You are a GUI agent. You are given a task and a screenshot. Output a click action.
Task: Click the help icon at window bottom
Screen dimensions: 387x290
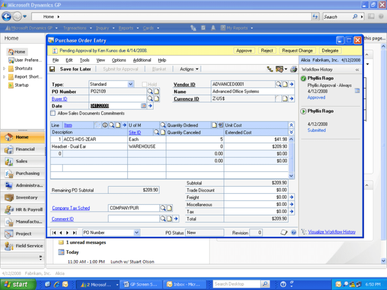(294, 233)
